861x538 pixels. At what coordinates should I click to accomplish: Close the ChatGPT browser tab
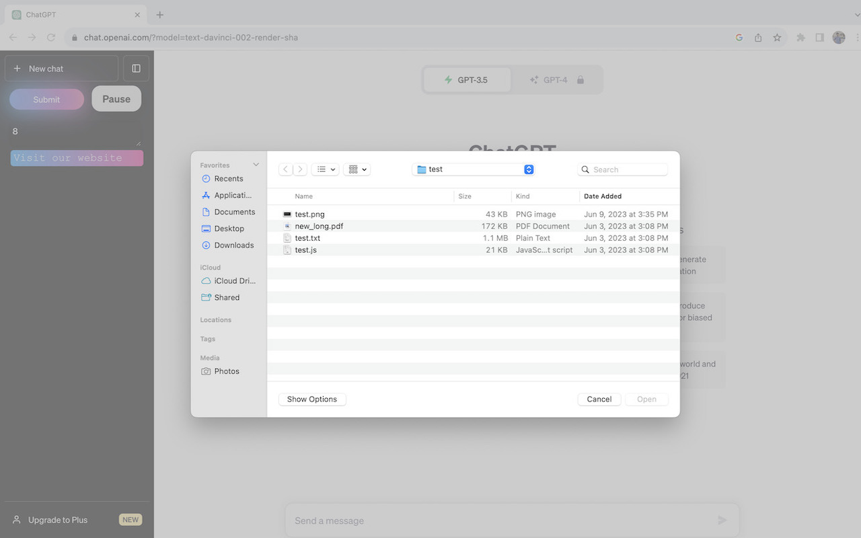coord(137,15)
